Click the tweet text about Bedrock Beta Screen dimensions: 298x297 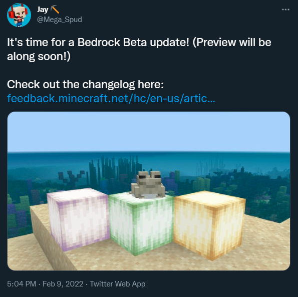point(139,49)
